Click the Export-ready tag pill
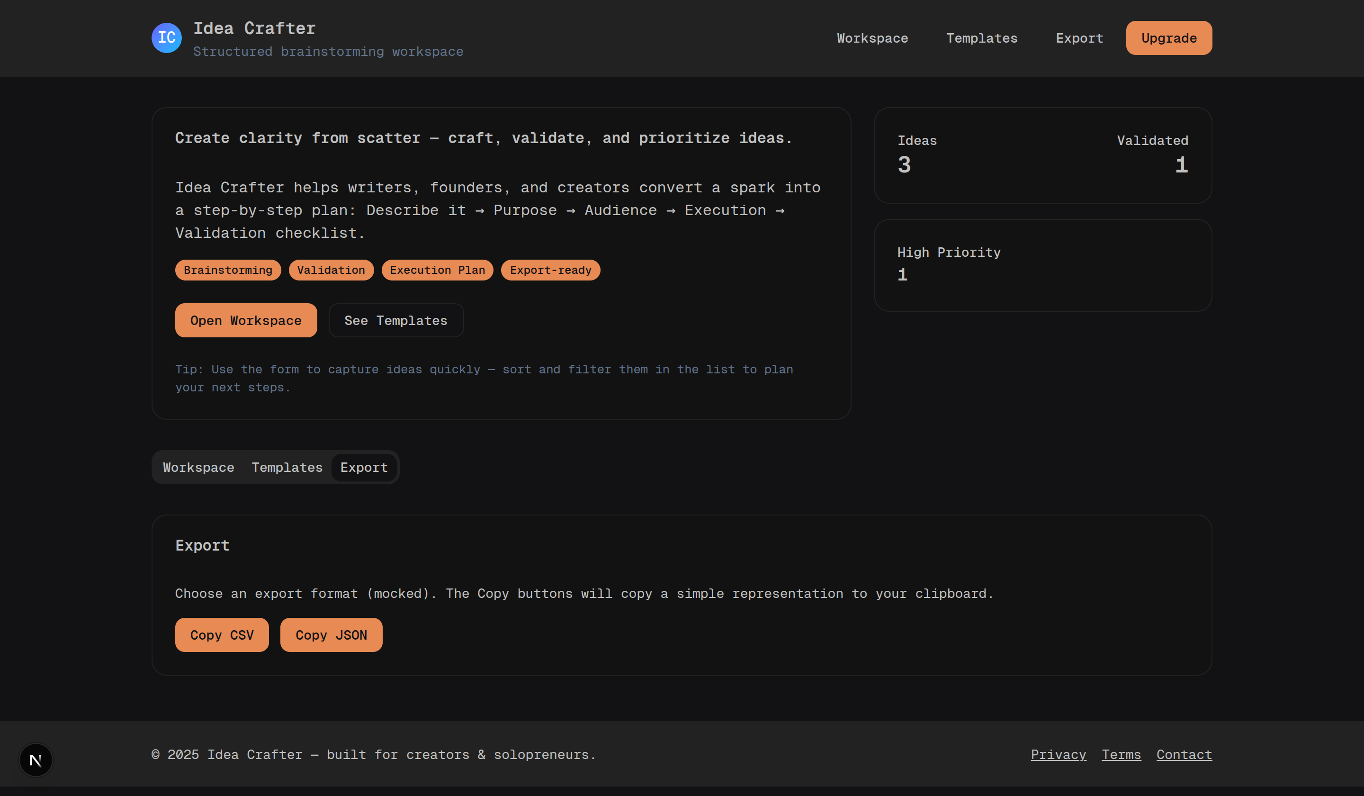Image resolution: width=1364 pixels, height=796 pixels. pyautogui.click(x=550, y=270)
